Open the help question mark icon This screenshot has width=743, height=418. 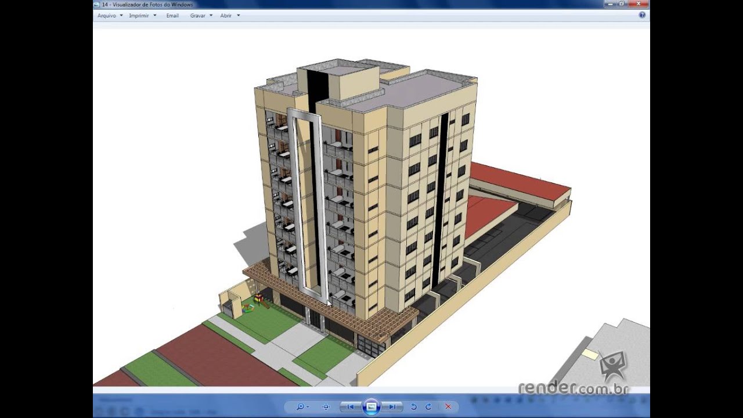[642, 15]
